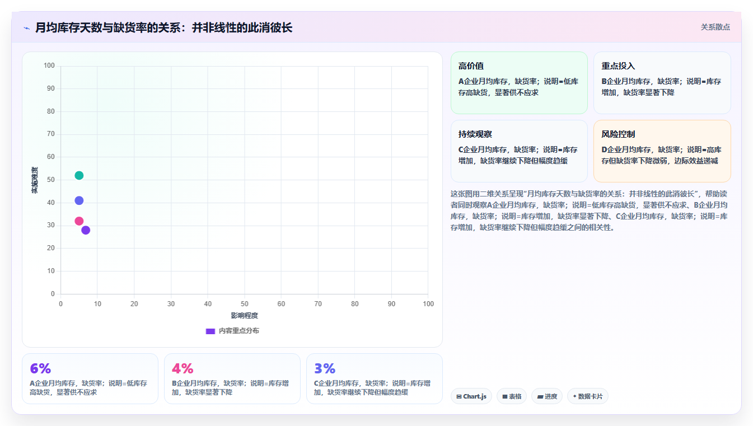This screenshot has height=426, width=753.
Task: Click the 3% stat value
Action: click(325, 368)
